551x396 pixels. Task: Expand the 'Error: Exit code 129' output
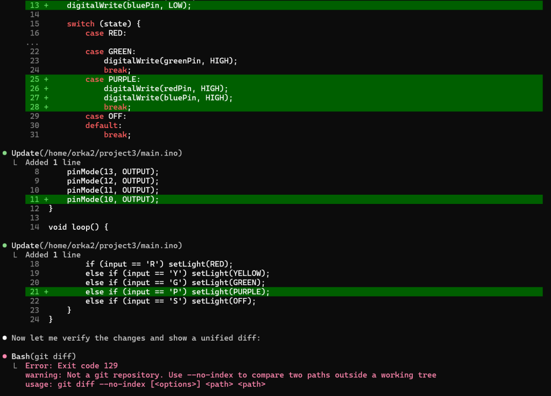point(71,366)
